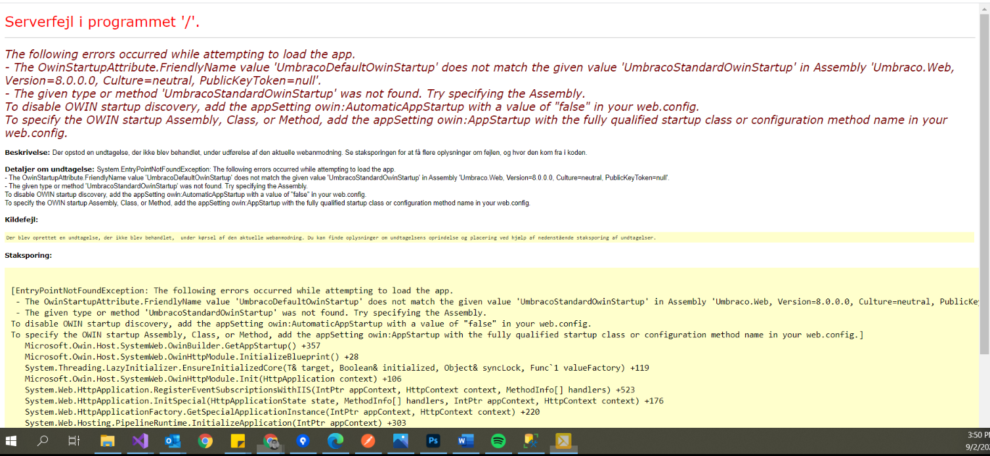Open the first Google Chrome taskbar icon
The width and height of the screenshot is (990, 456).
205,441
